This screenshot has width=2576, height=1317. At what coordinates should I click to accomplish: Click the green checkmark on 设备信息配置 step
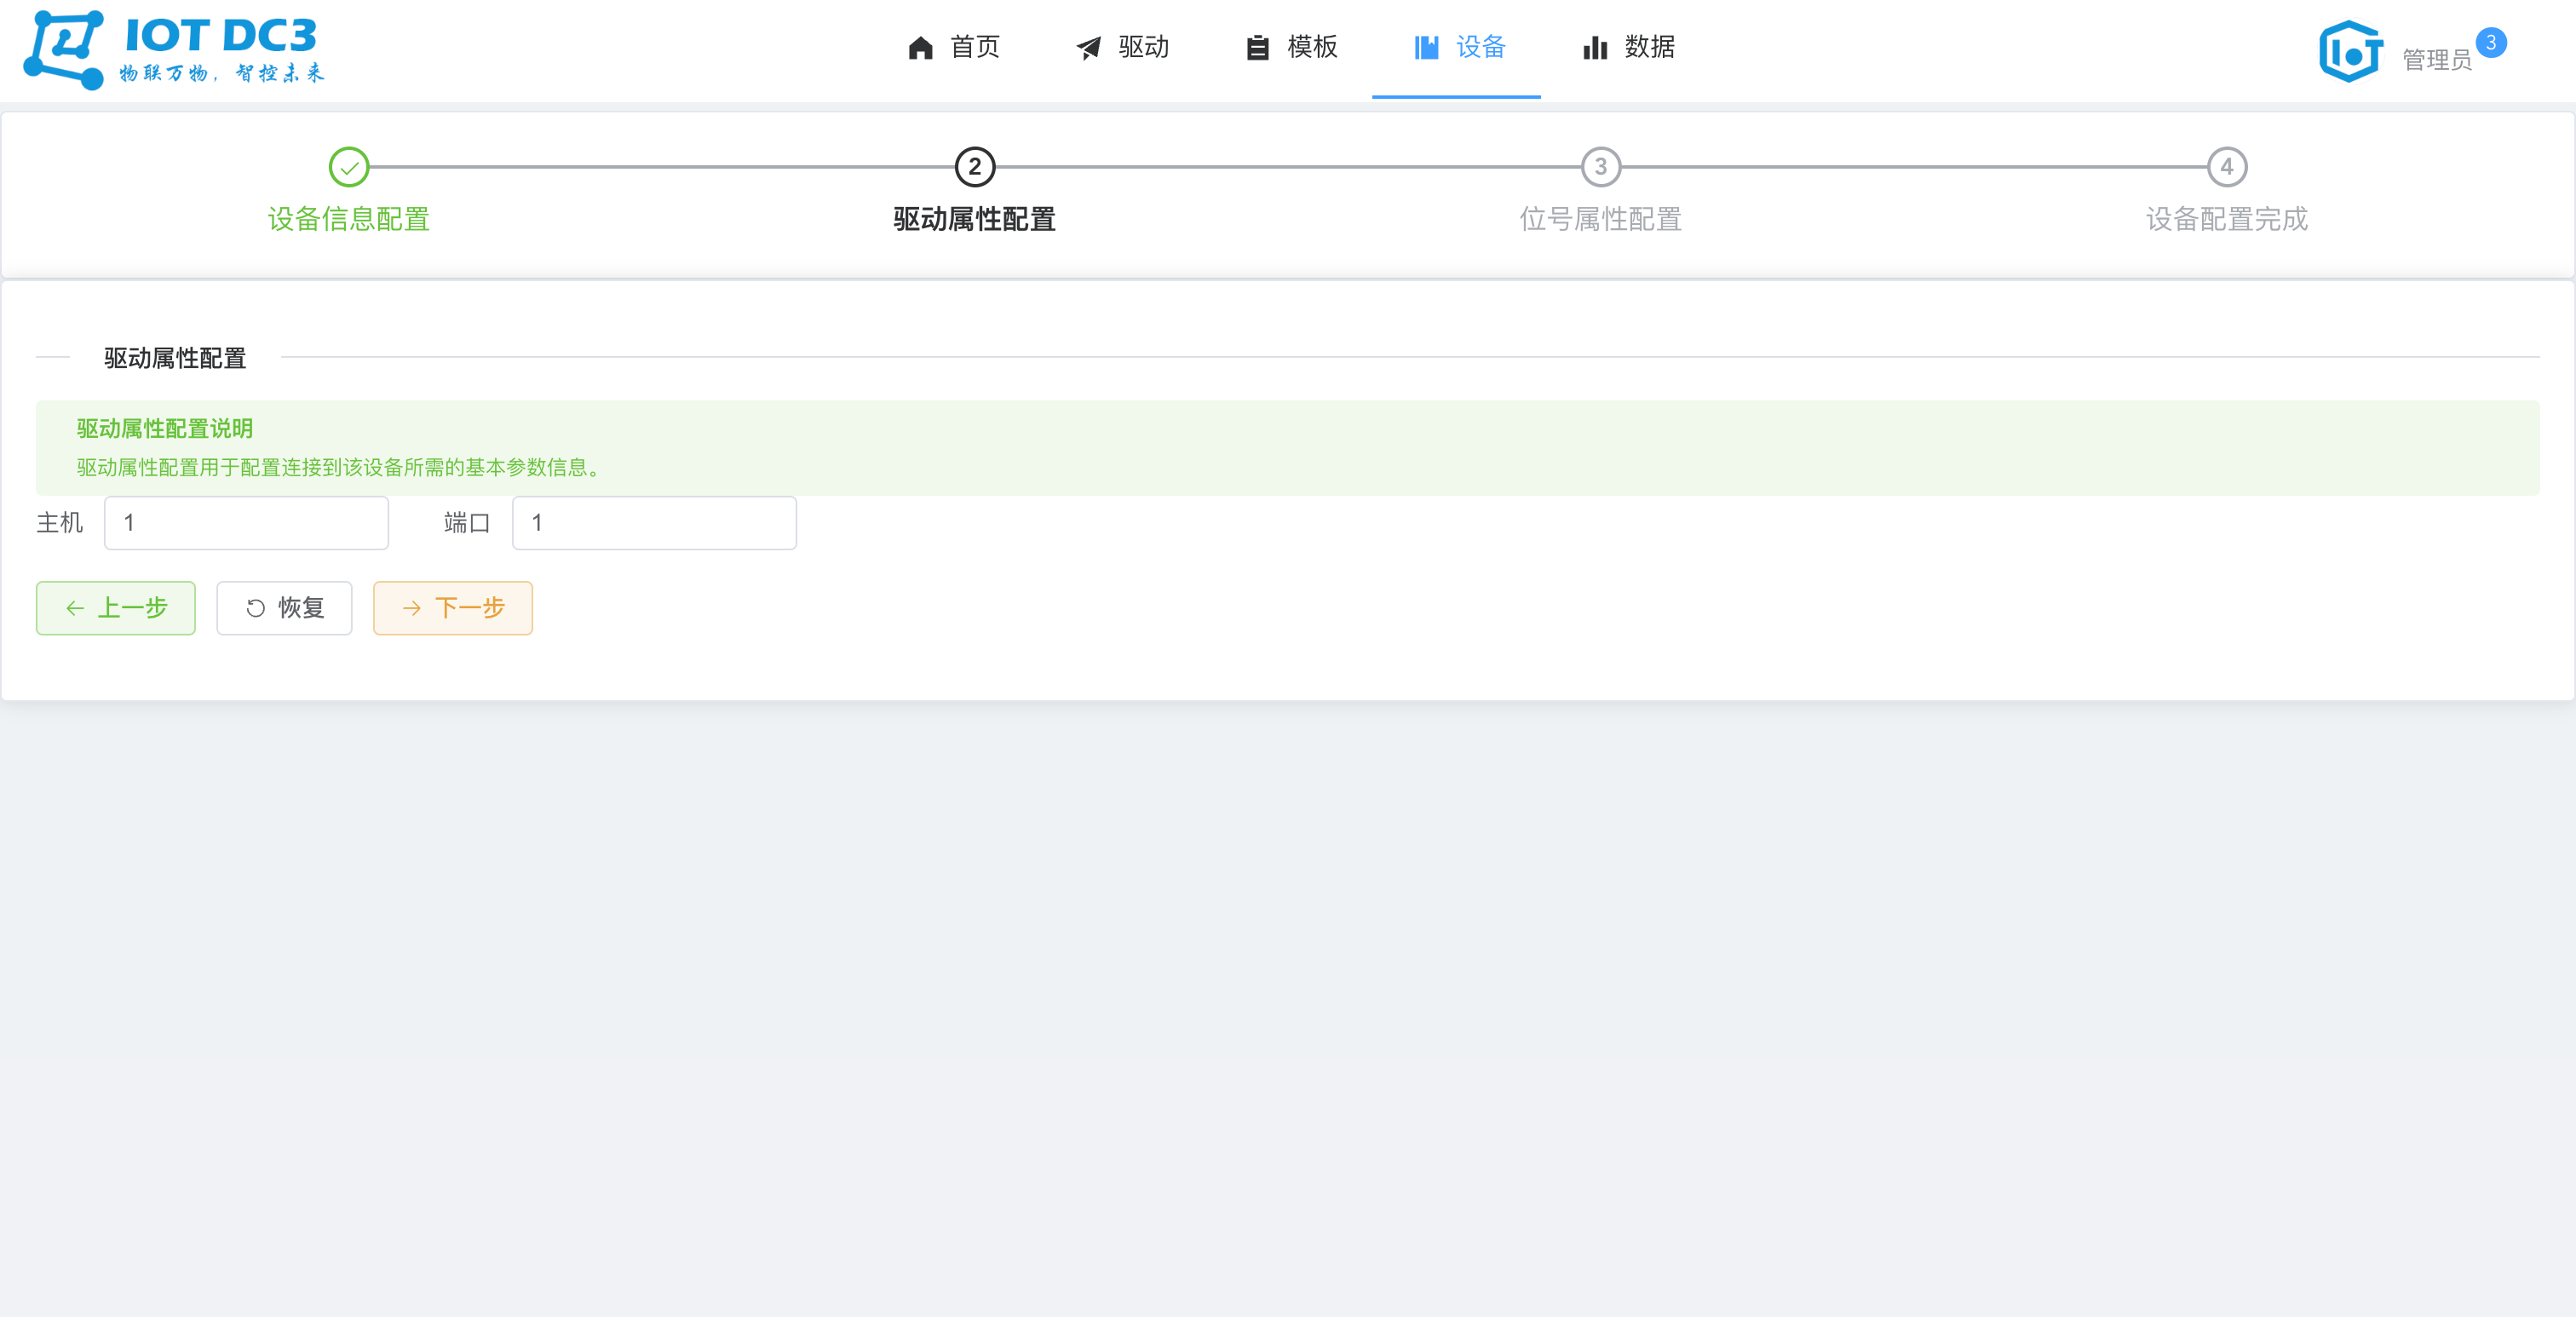(348, 168)
